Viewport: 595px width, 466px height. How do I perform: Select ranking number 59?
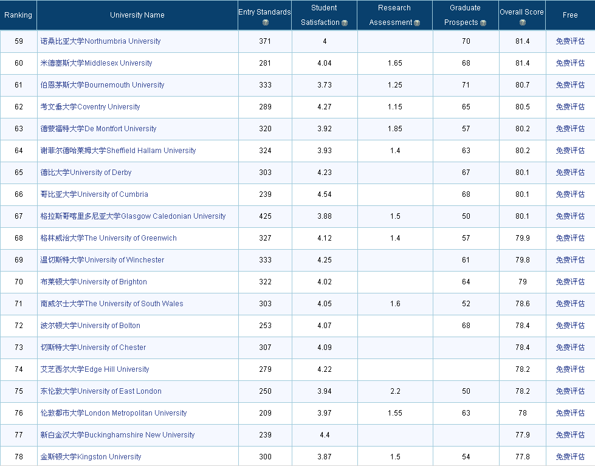click(x=19, y=41)
